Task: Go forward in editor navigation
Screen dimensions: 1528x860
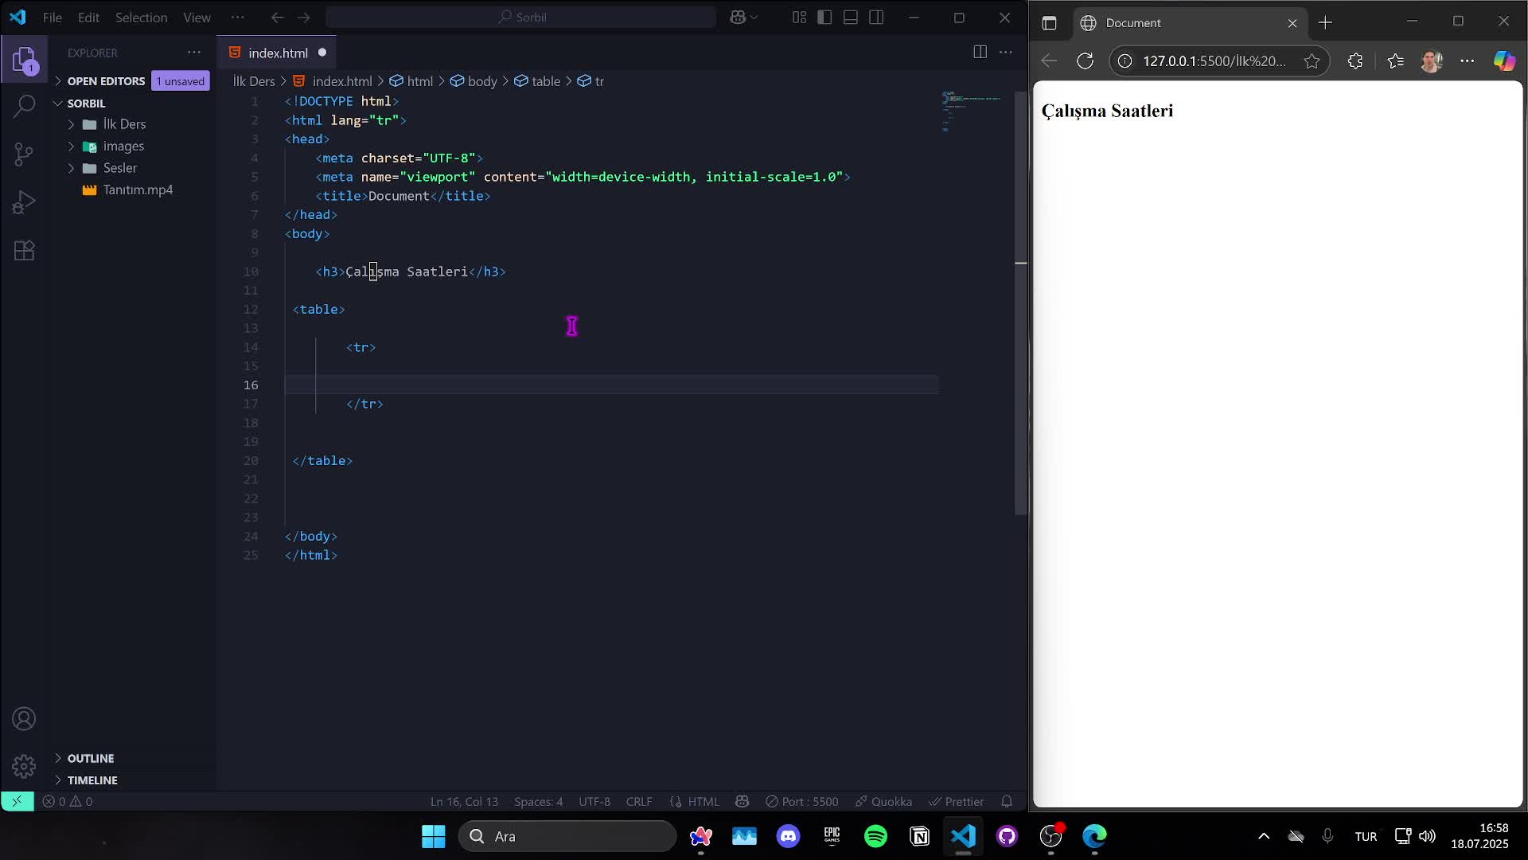Action: [303, 18]
